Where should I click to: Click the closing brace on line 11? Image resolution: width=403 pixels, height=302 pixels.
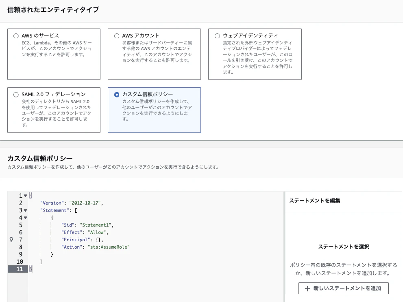pyautogui.click(x=31, y=269)
